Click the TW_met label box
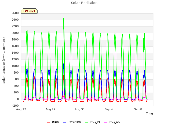 coord(29,11)
